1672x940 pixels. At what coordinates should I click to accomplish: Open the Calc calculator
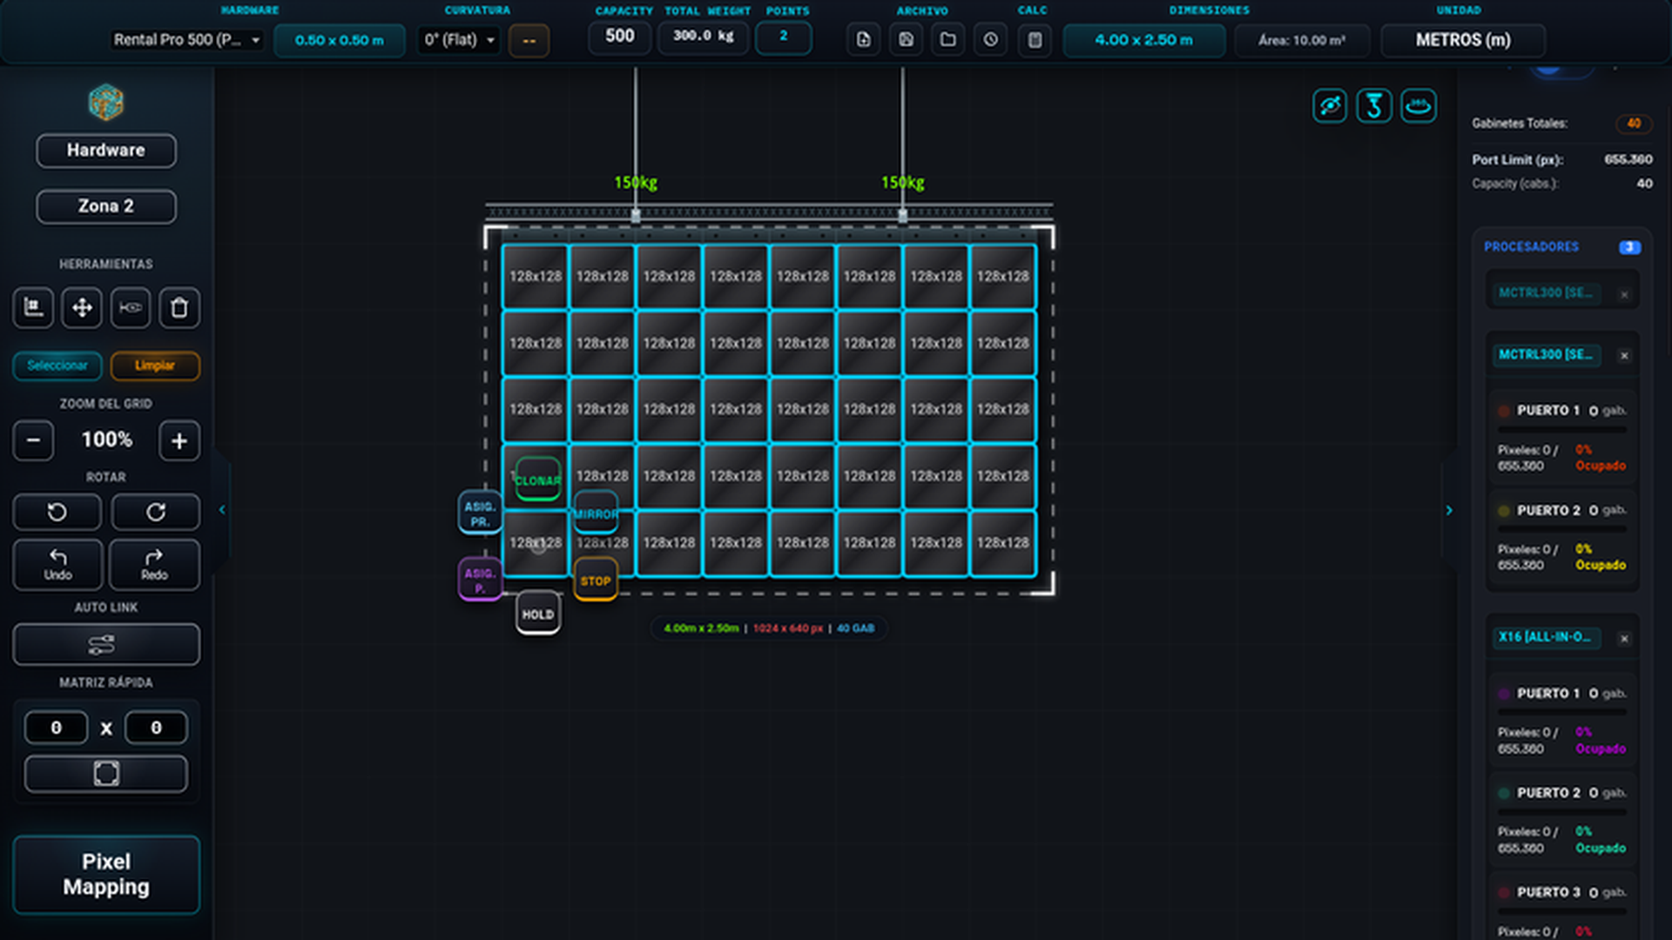coord(1035,40)
